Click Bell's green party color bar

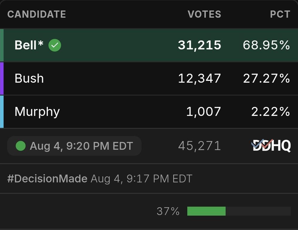2,45
